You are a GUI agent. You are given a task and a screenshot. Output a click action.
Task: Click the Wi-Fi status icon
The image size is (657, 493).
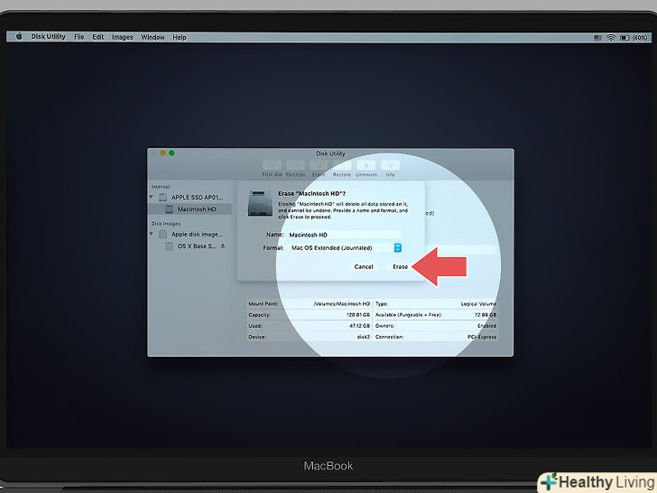click(611, 37)
